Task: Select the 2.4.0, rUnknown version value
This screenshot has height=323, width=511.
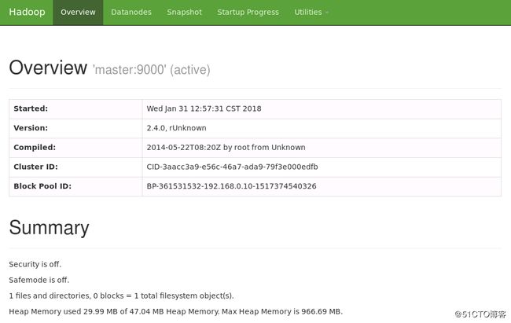Action: click(176, 128)
